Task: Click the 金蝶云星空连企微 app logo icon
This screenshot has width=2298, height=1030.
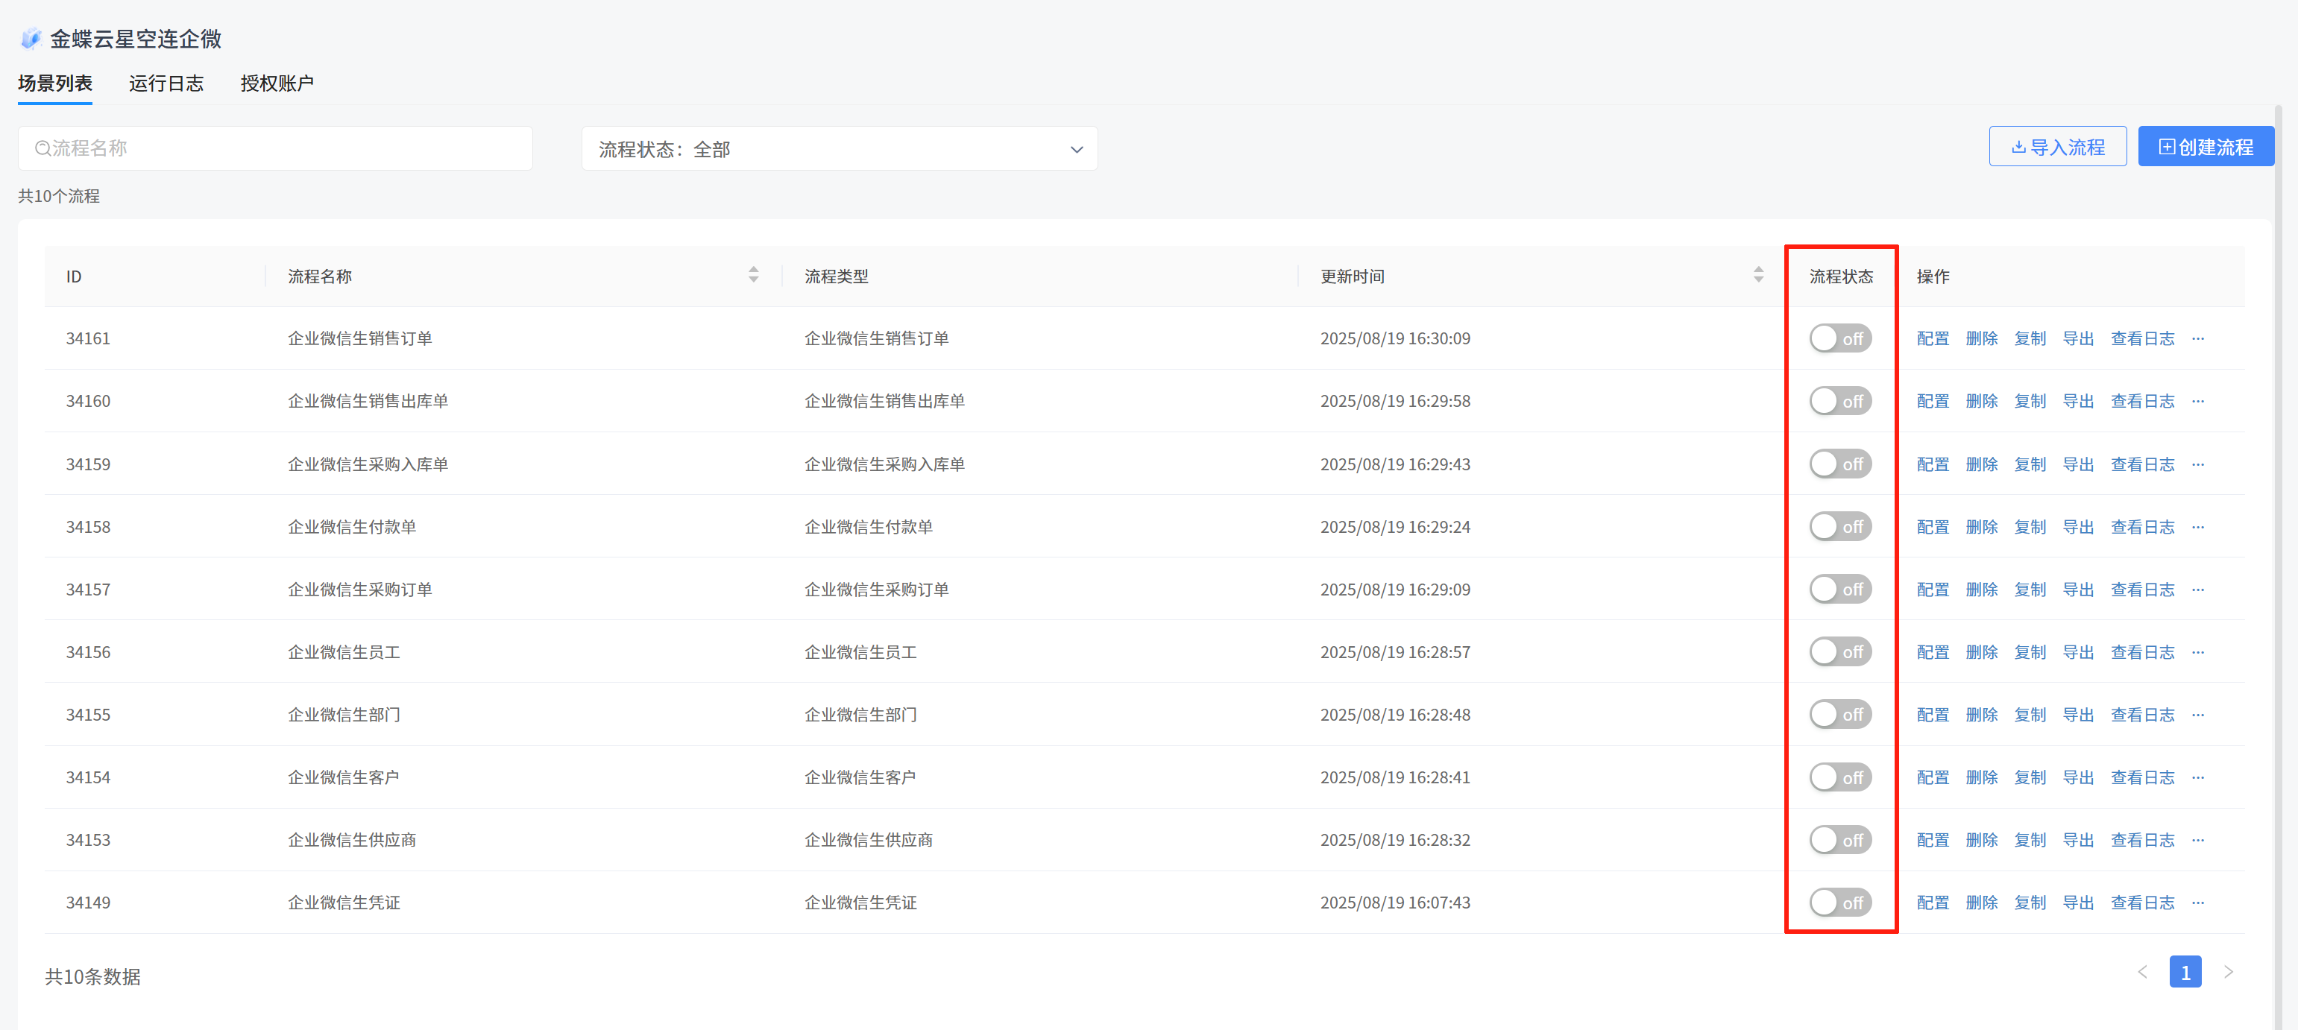Action: coord(31,38)
